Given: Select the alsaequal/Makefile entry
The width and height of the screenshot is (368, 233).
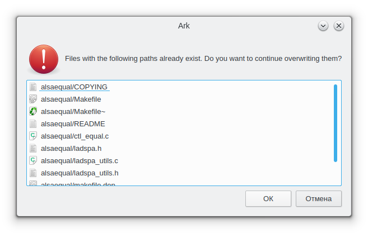Looking at the screenshot, I should coord(71,99).
